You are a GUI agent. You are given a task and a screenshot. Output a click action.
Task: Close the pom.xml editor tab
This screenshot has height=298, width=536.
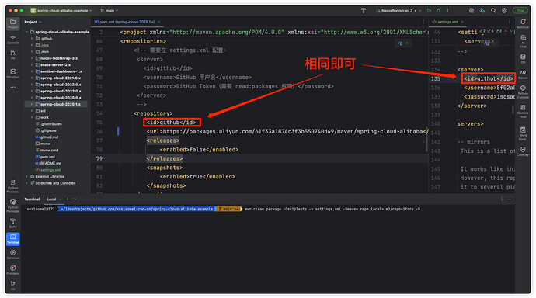[x=159, y=22]
